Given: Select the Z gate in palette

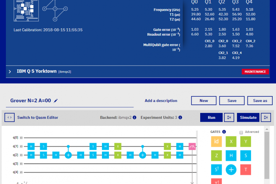Looking at the screenshot, I should (216, 155).
